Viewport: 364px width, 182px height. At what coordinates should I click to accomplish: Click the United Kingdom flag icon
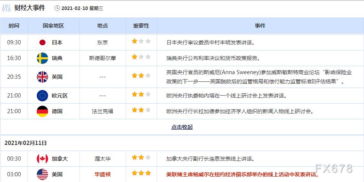(x=42, y=77)
